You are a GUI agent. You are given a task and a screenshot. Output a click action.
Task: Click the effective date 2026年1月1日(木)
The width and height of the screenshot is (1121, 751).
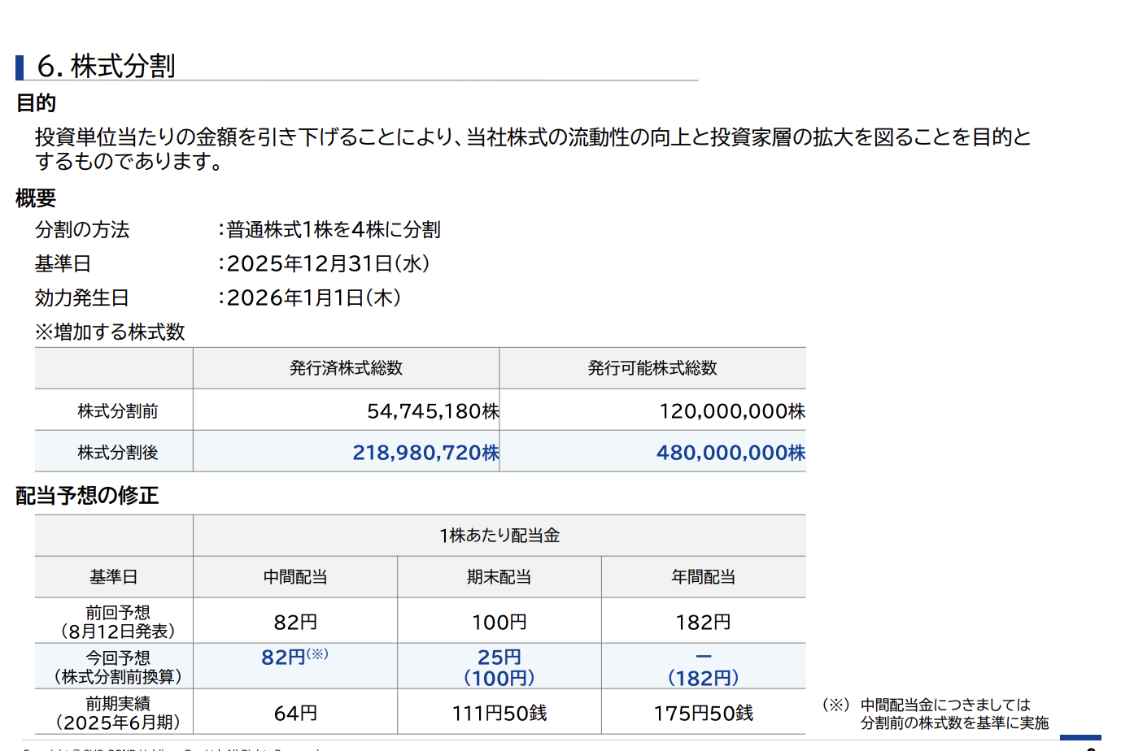click(313, 298)
